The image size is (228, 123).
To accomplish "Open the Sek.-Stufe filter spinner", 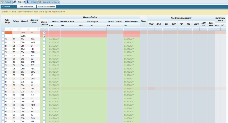I will [x=11, y=29].
